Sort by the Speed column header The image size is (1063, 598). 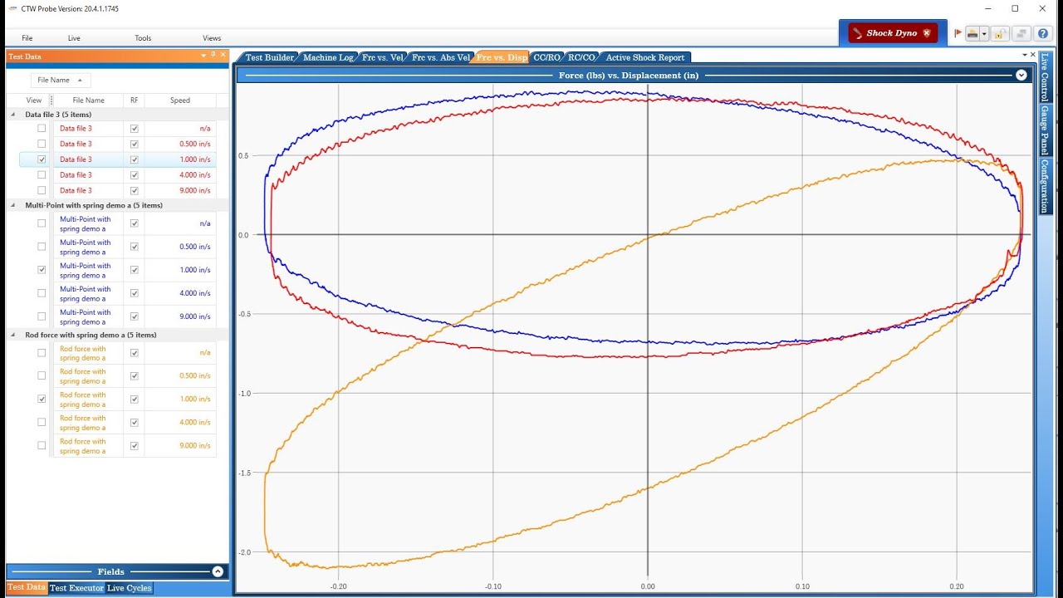click(x=180, y=100)
